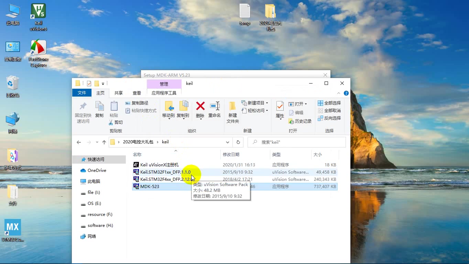Open 2020电控大礼包 desktop folder
Image resolution: width=469 pixels, height=264 pixels.
tap(271, 17)
